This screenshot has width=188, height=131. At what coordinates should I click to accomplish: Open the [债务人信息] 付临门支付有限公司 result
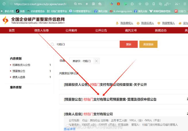pyautogui.click(x=88, y=114)
